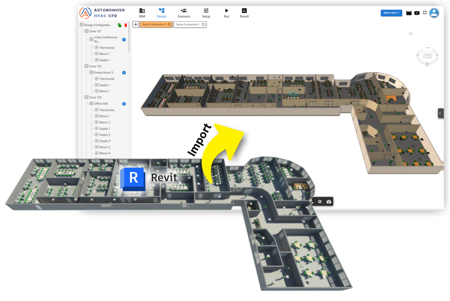
Task: Collapse the Zone 102 tree node
Action: coord(87,66)
